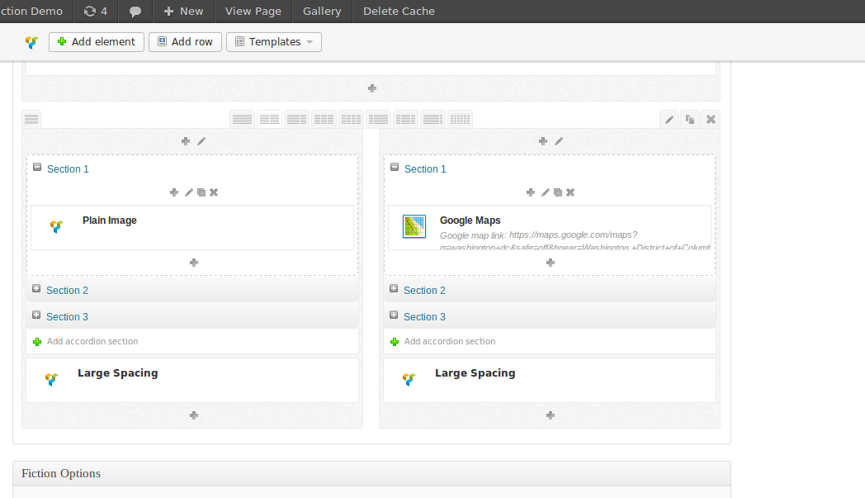Append element below Google Maps
The image size is (865, 498).
click(551, 263)
